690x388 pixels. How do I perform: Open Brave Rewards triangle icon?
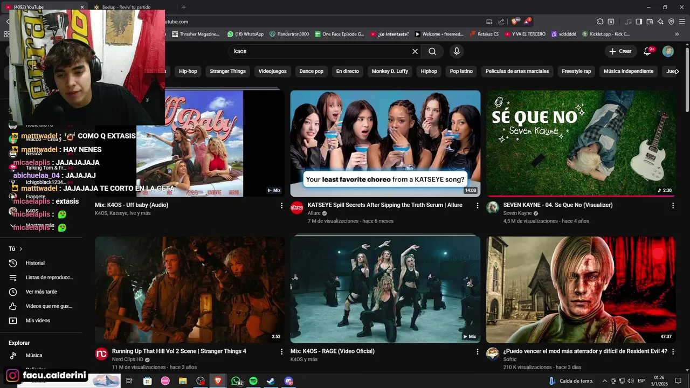click(x=527, y=22)
